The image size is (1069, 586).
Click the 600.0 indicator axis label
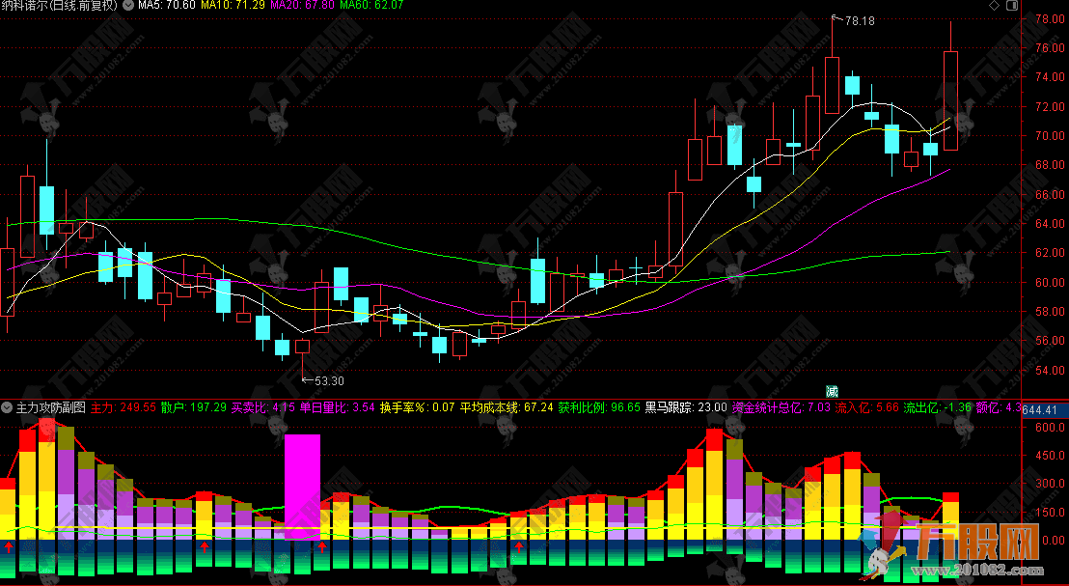click(x=1051, y=427)
